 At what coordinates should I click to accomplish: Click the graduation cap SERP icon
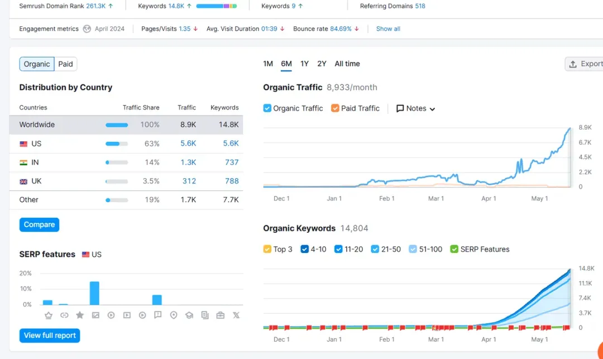click(189, 315)
